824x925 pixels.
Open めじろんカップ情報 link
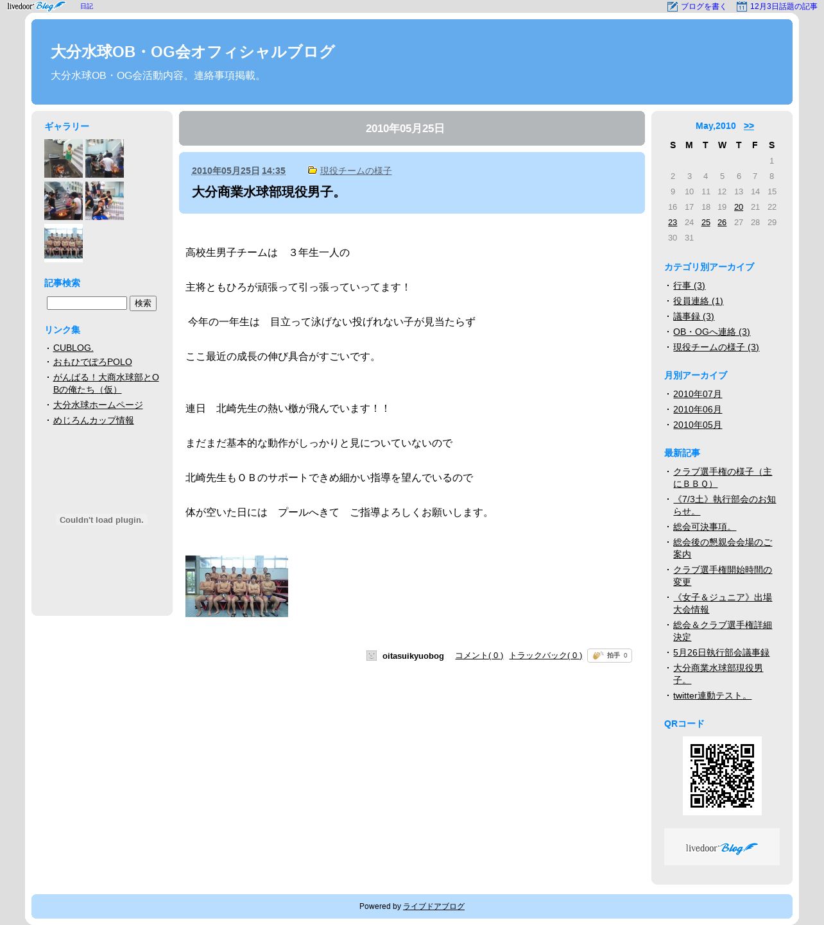94,420
